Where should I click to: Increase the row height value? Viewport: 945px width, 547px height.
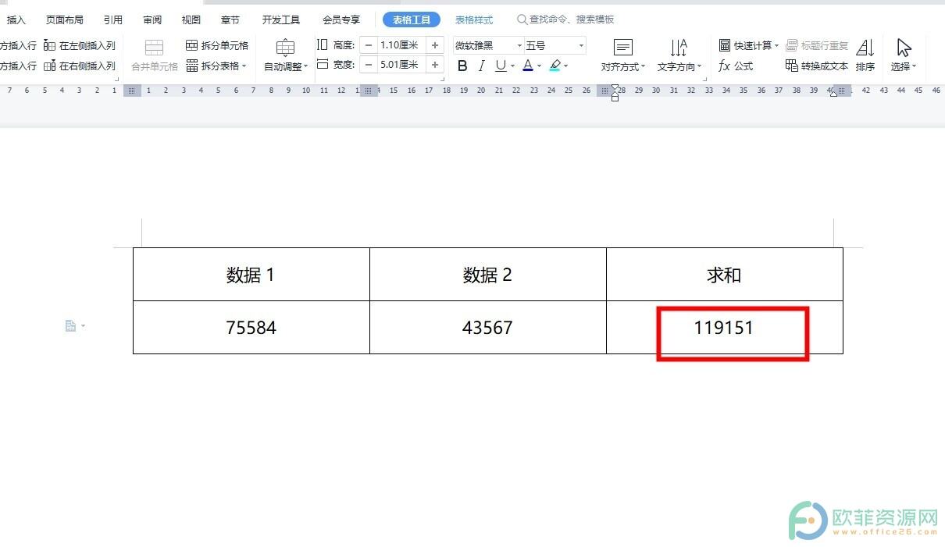pos(435,45)
